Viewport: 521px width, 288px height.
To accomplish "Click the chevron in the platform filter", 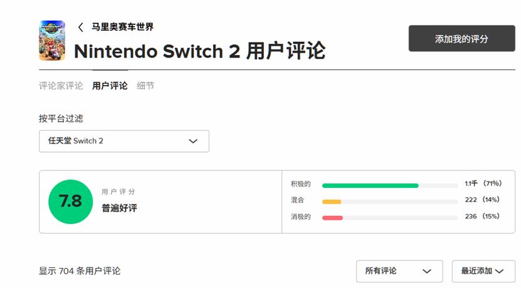I will coord(193,141).
